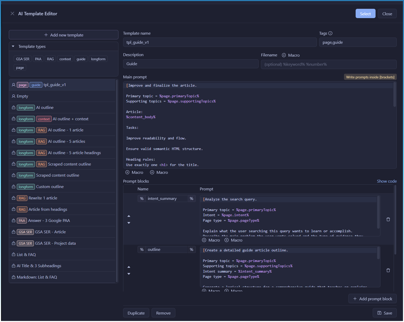Click the Tags info icon
This screenshot has width=404, height=322.
(x=330, y=33)
